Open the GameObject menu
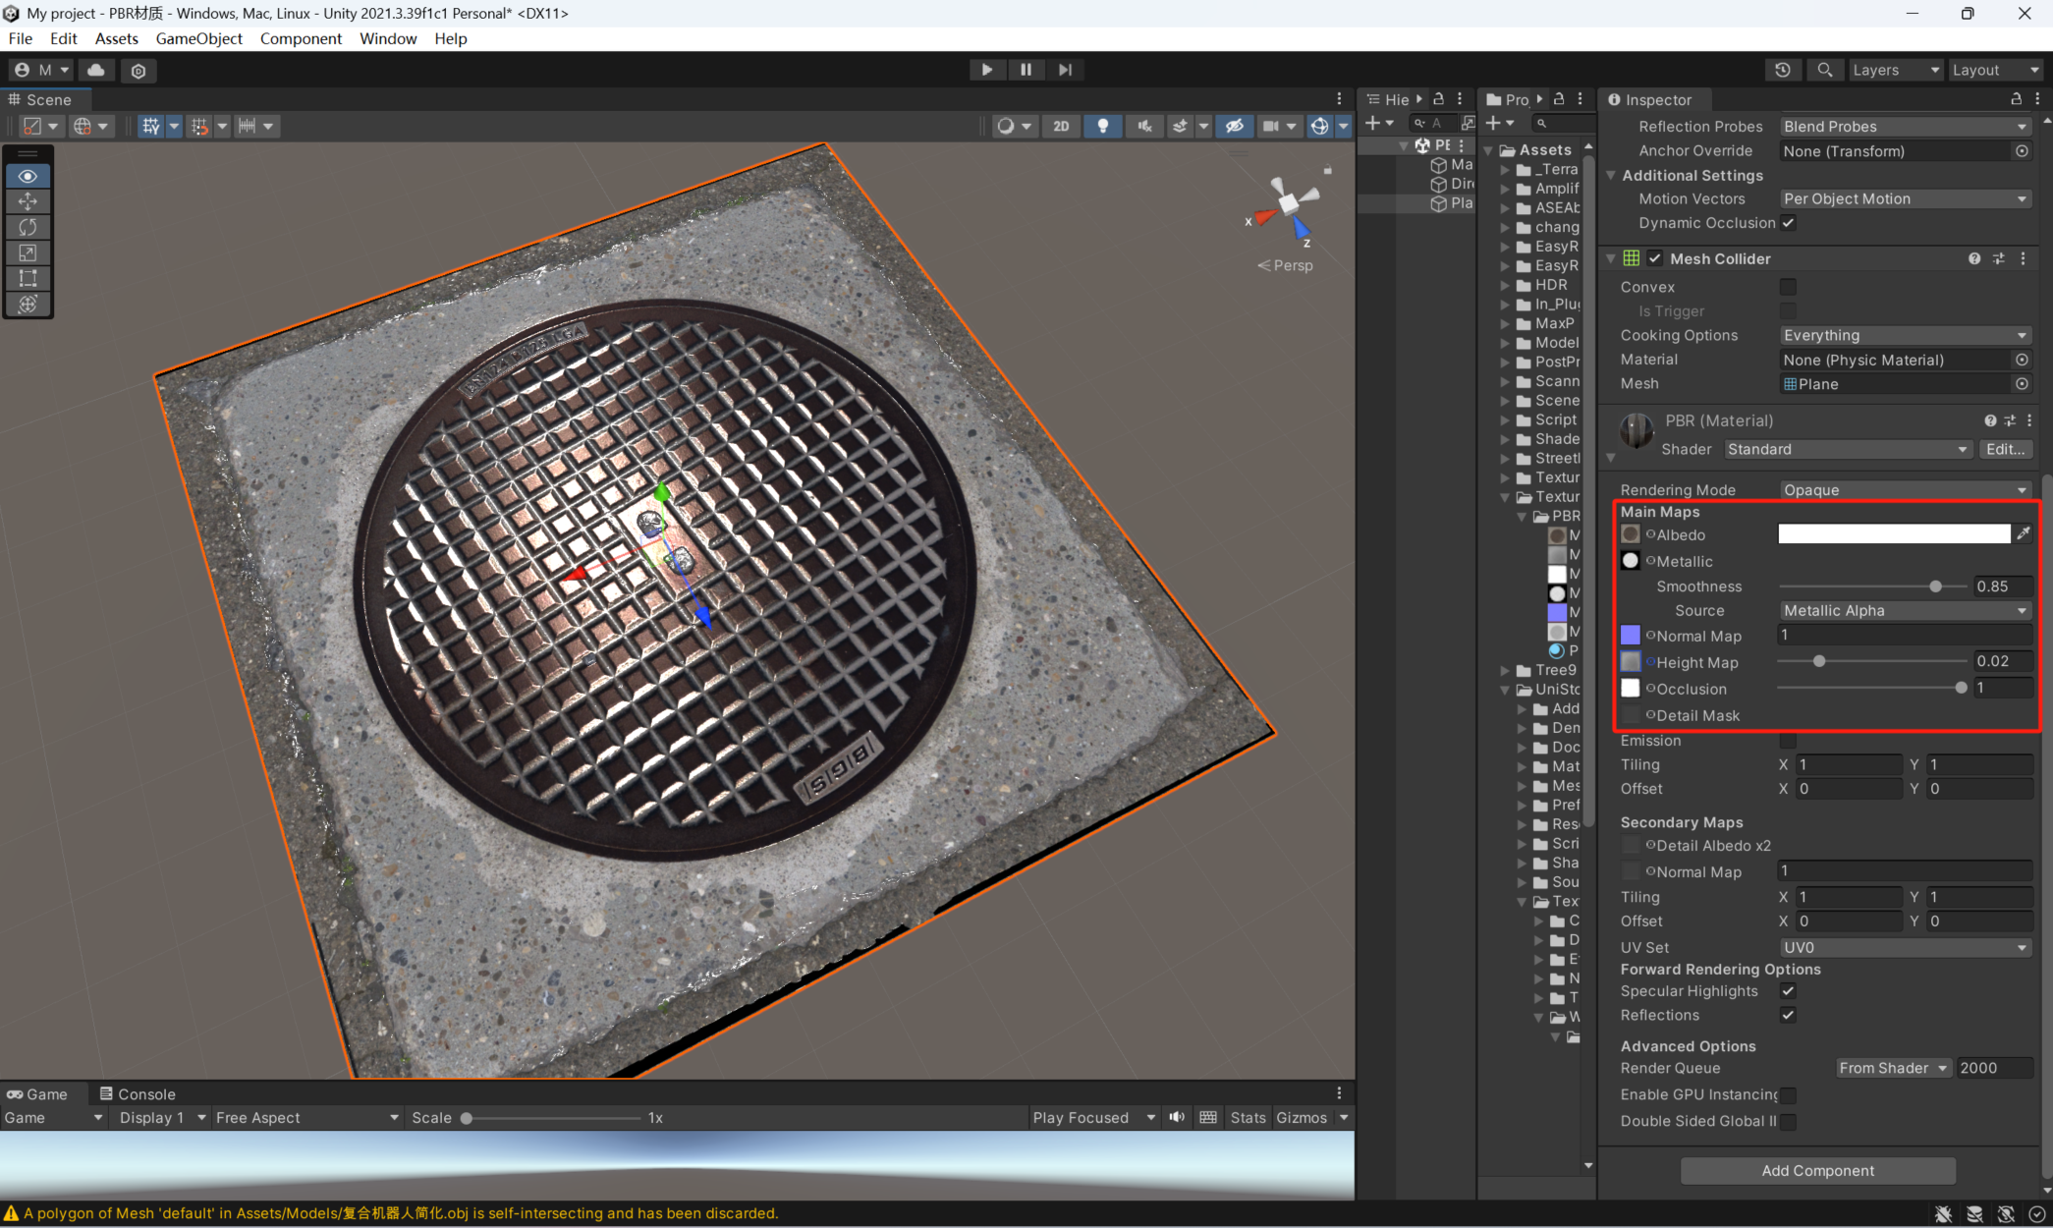 198,38
